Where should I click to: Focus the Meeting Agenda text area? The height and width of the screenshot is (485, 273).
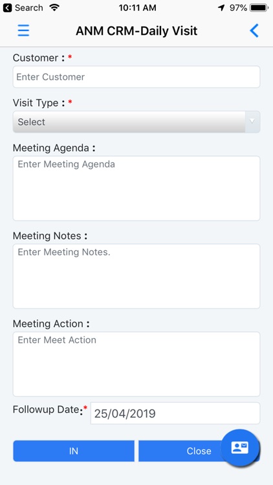[136, 188]
